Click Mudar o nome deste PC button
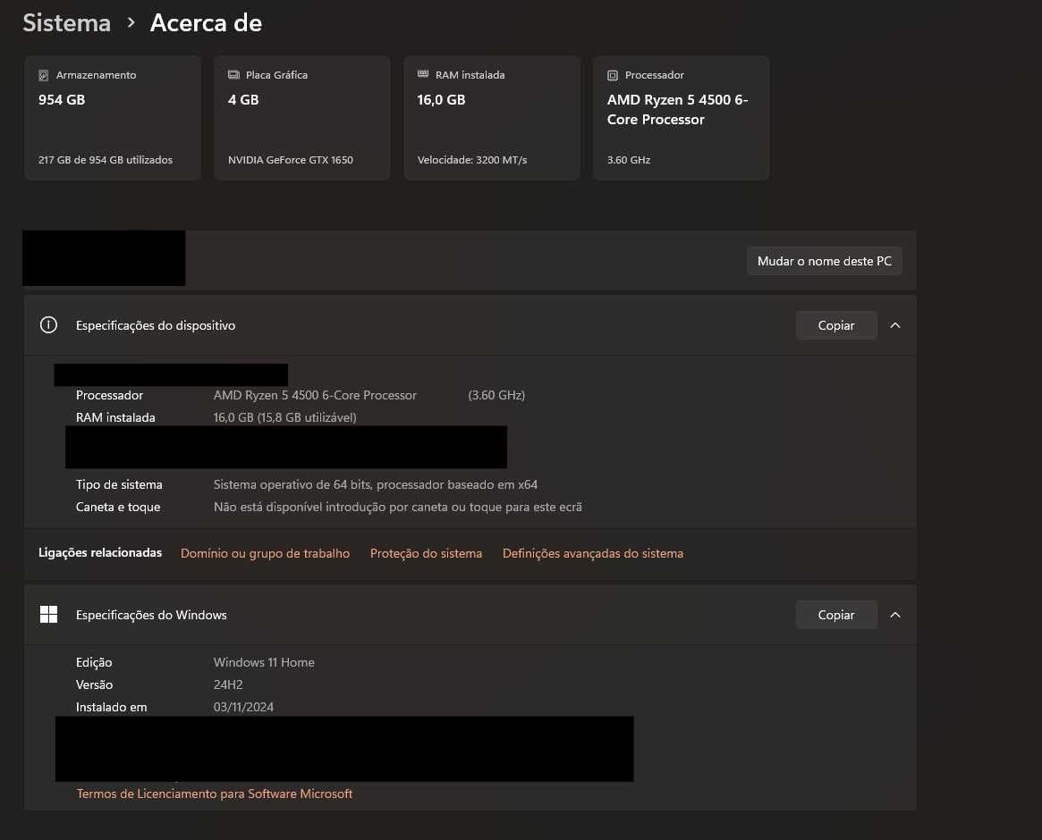 pos(824,261)
